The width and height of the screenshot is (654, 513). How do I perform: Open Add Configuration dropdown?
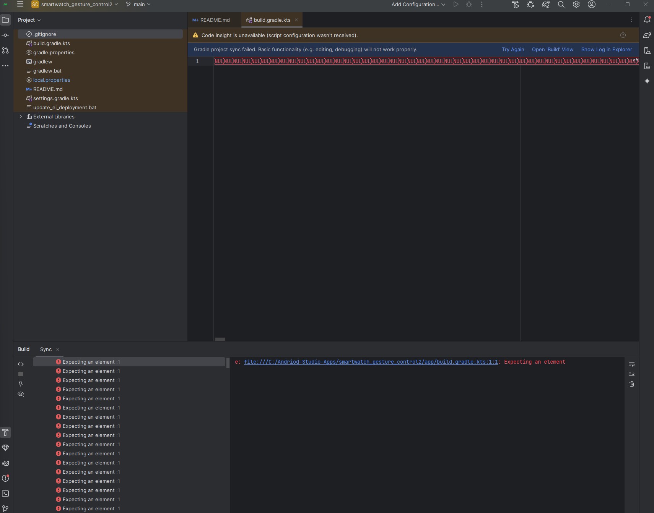click(x=418, y=5)
